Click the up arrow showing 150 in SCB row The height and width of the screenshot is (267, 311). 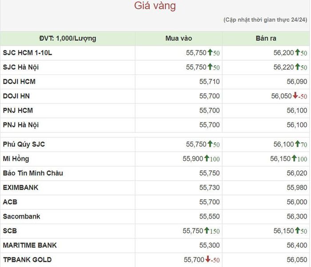coord(207,230)
